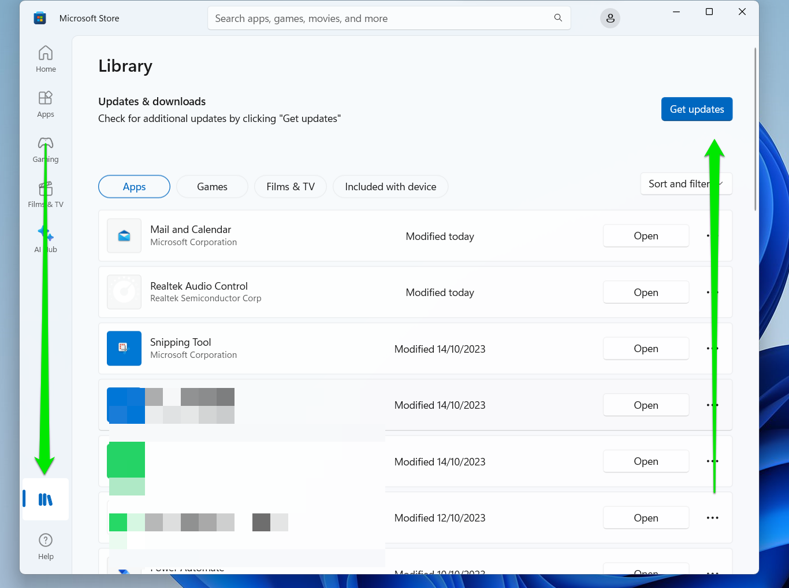Click the Mail and Calendar title
Viewport: 789px width, 588px height.
191,230
